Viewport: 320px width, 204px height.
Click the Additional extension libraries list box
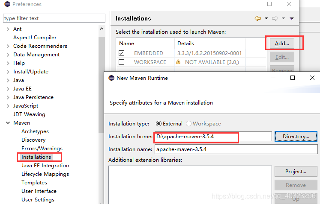pyautogui.click(x=190, y=185)
